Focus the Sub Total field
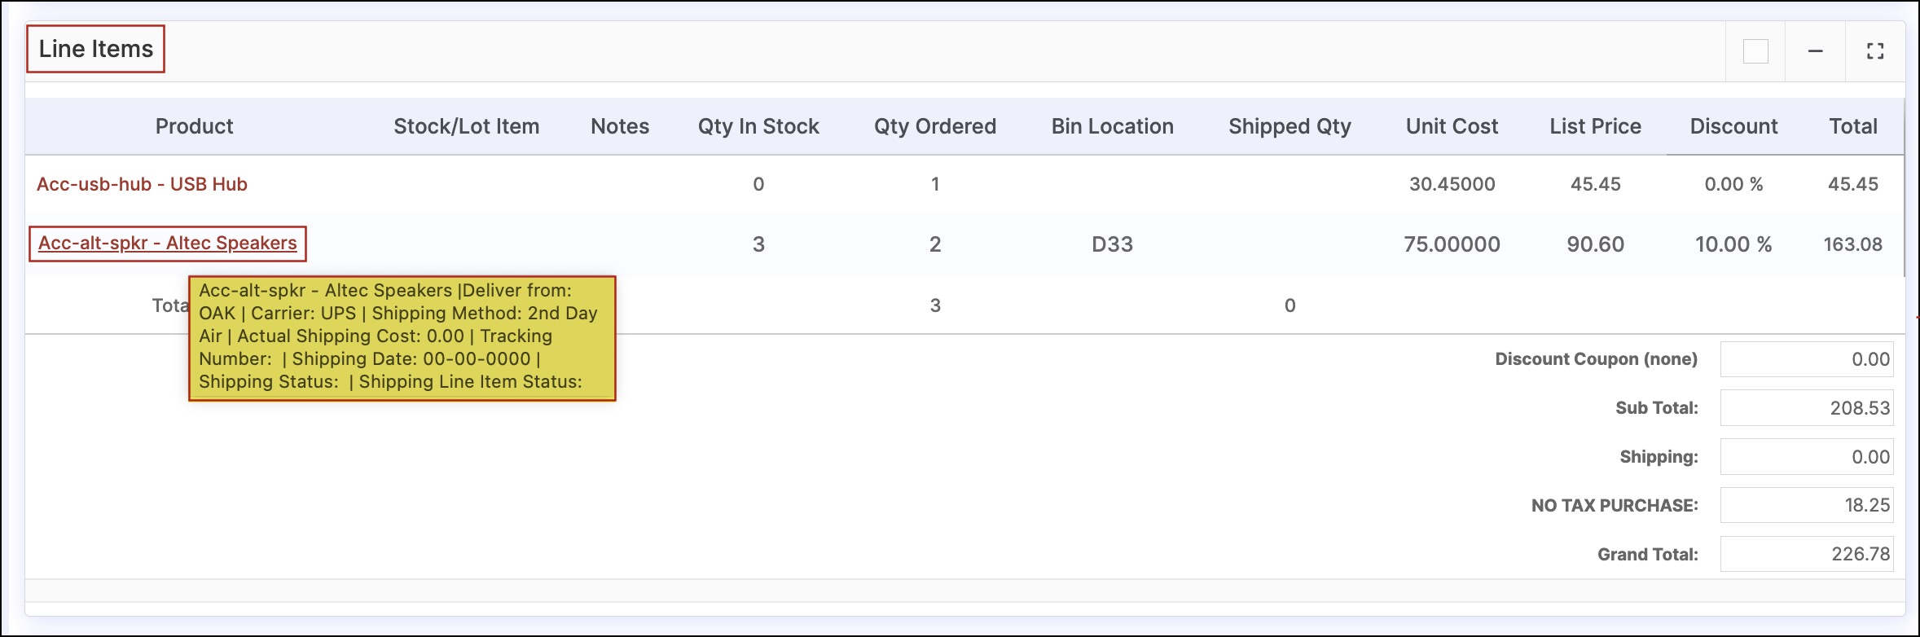Screen dimensions: 1920x637 1807,408
